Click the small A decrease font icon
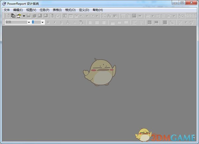This screenshot has height=144, width=199. (x=75, y=23)
